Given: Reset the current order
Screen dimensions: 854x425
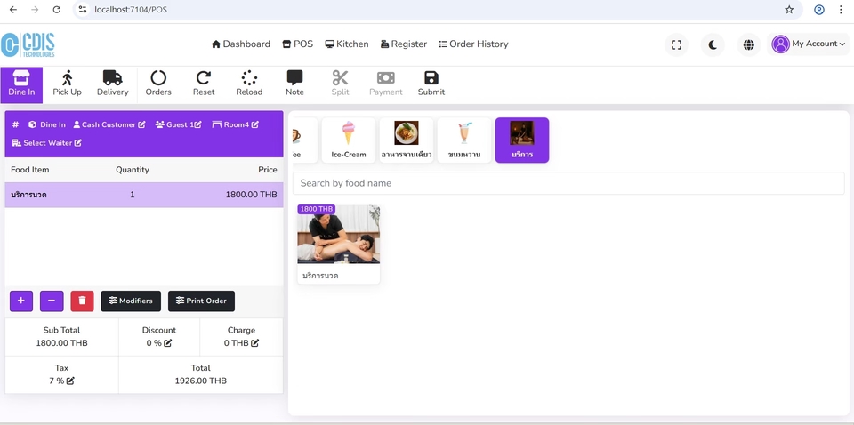Looking at the screenshot, I should 204,84.
